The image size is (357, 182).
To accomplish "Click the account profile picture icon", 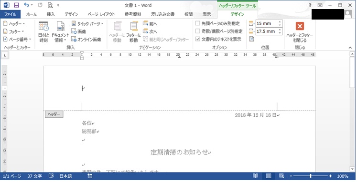I will [x=347, y=14].
